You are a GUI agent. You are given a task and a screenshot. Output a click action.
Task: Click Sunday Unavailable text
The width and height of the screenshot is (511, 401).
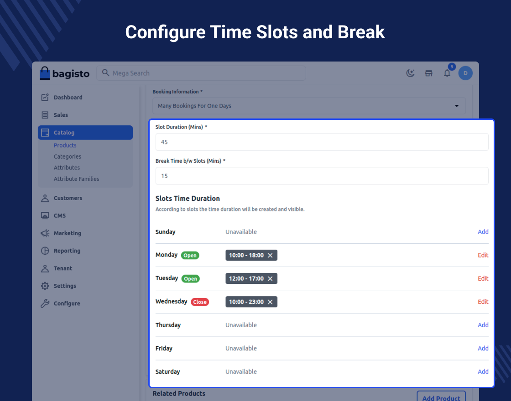click(241, 232)
